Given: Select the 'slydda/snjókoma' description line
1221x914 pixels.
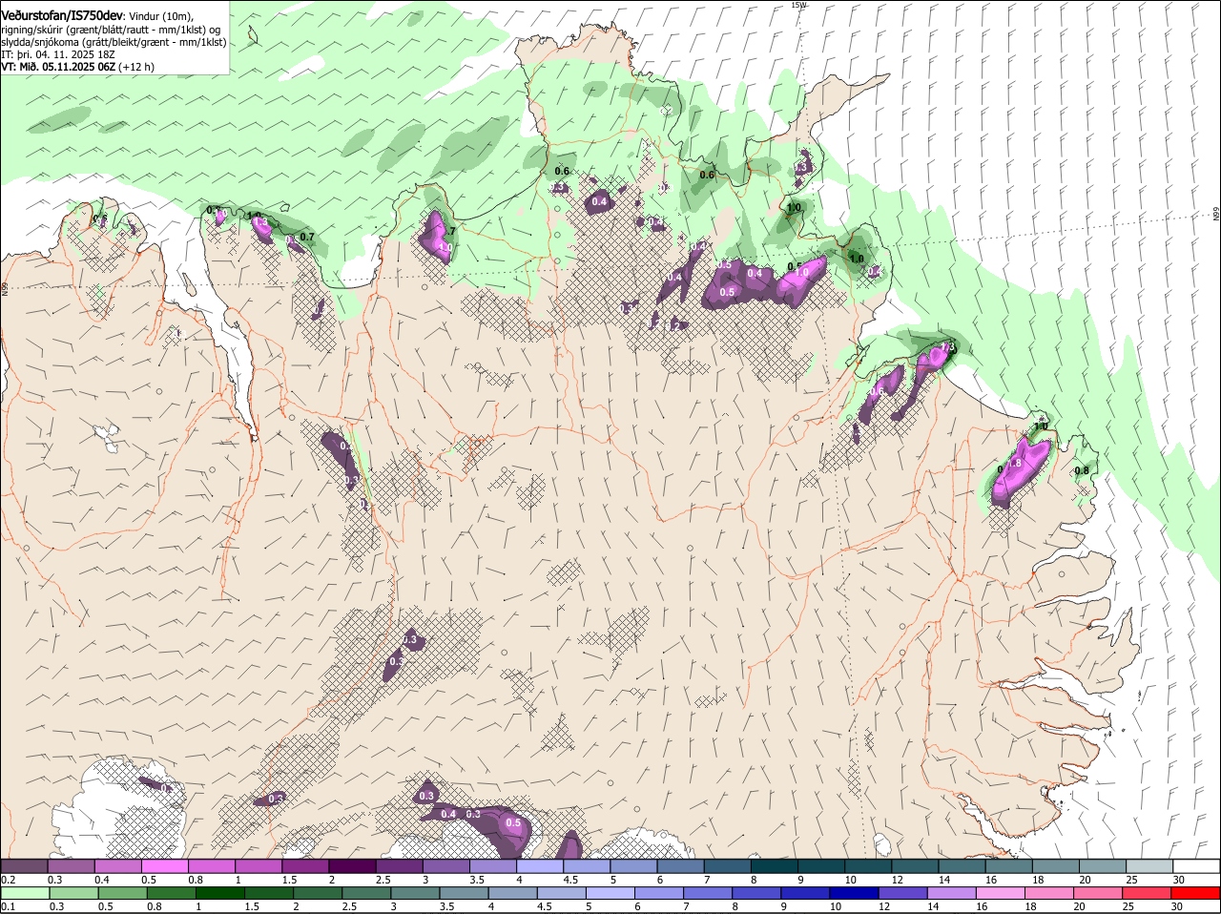Looking at the screenshot, I should click(x=114, y=42).
